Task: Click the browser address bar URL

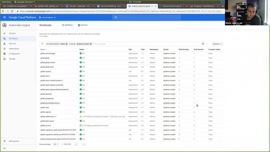Action: coord(121,11)
